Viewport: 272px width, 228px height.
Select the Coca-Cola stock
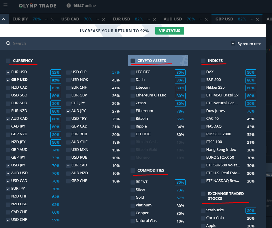tap(215, 218)
